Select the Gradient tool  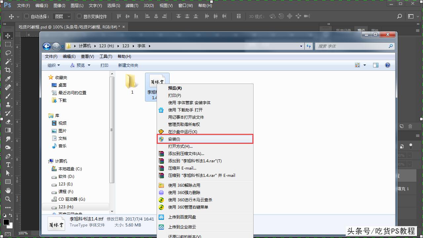tap(8, 130)
